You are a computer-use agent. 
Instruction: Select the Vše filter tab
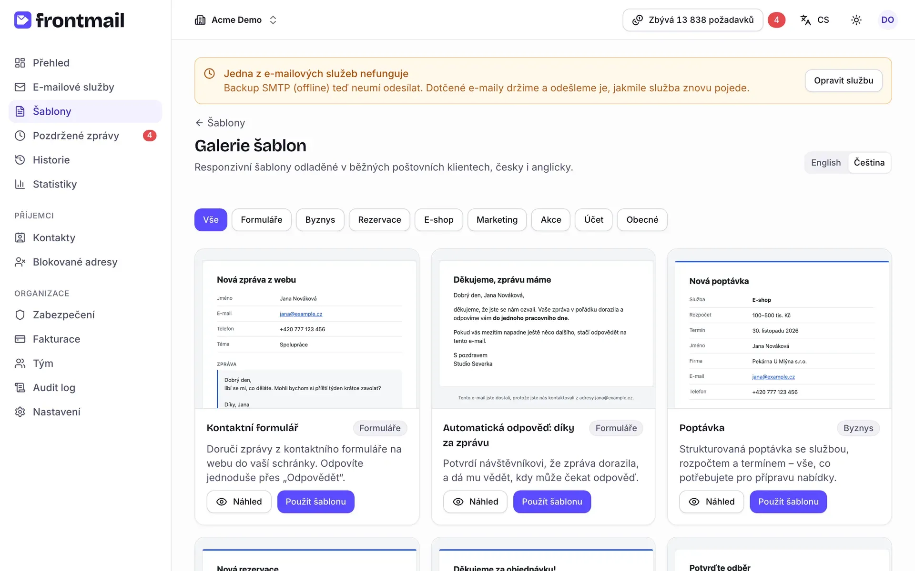pos(211,220)
